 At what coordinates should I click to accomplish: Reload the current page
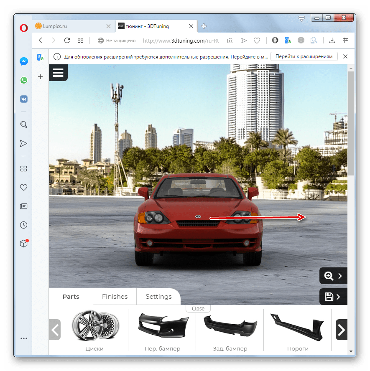pyautogui.click(x=67, y=41)
